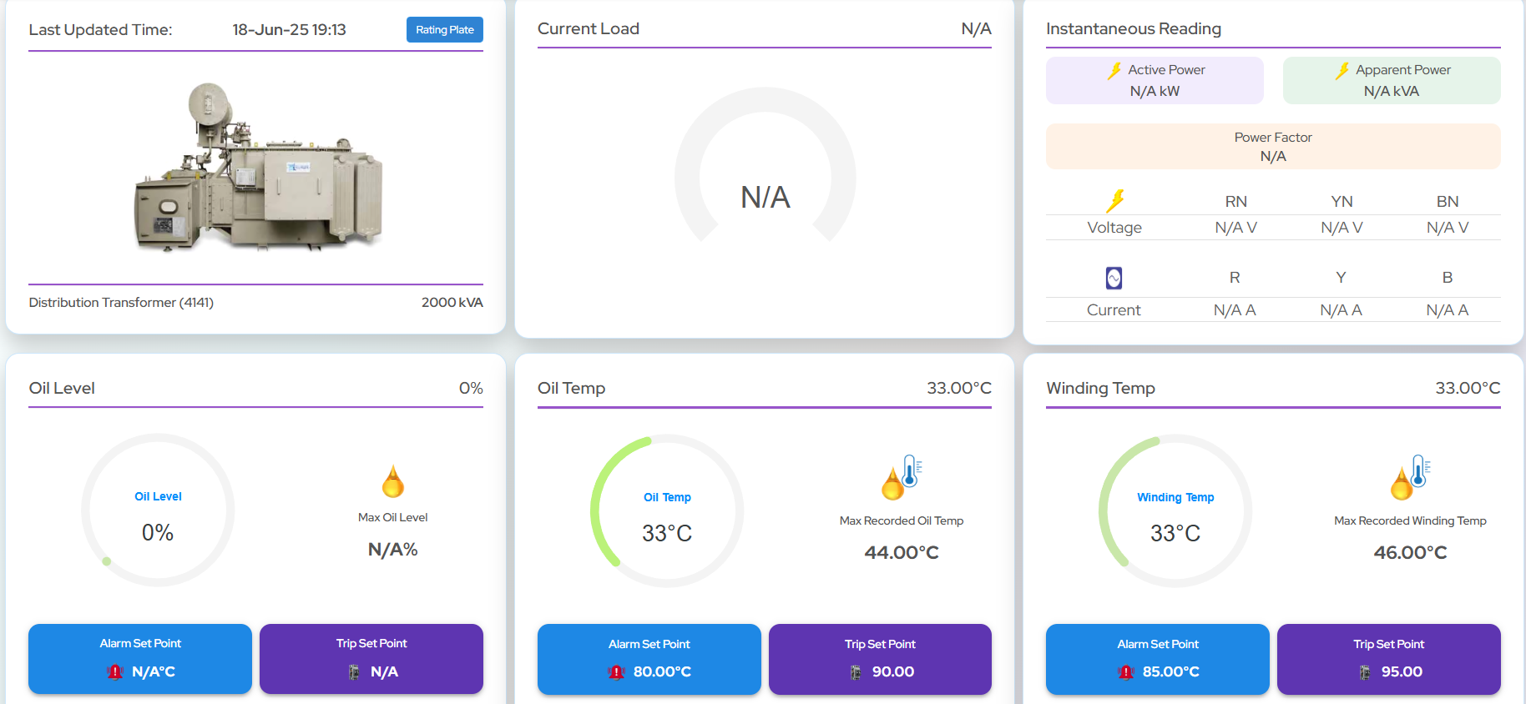Click the Oil Temp 33°C circular gauge
This screenshot has width=1526, height=704.
click(667, 510)
